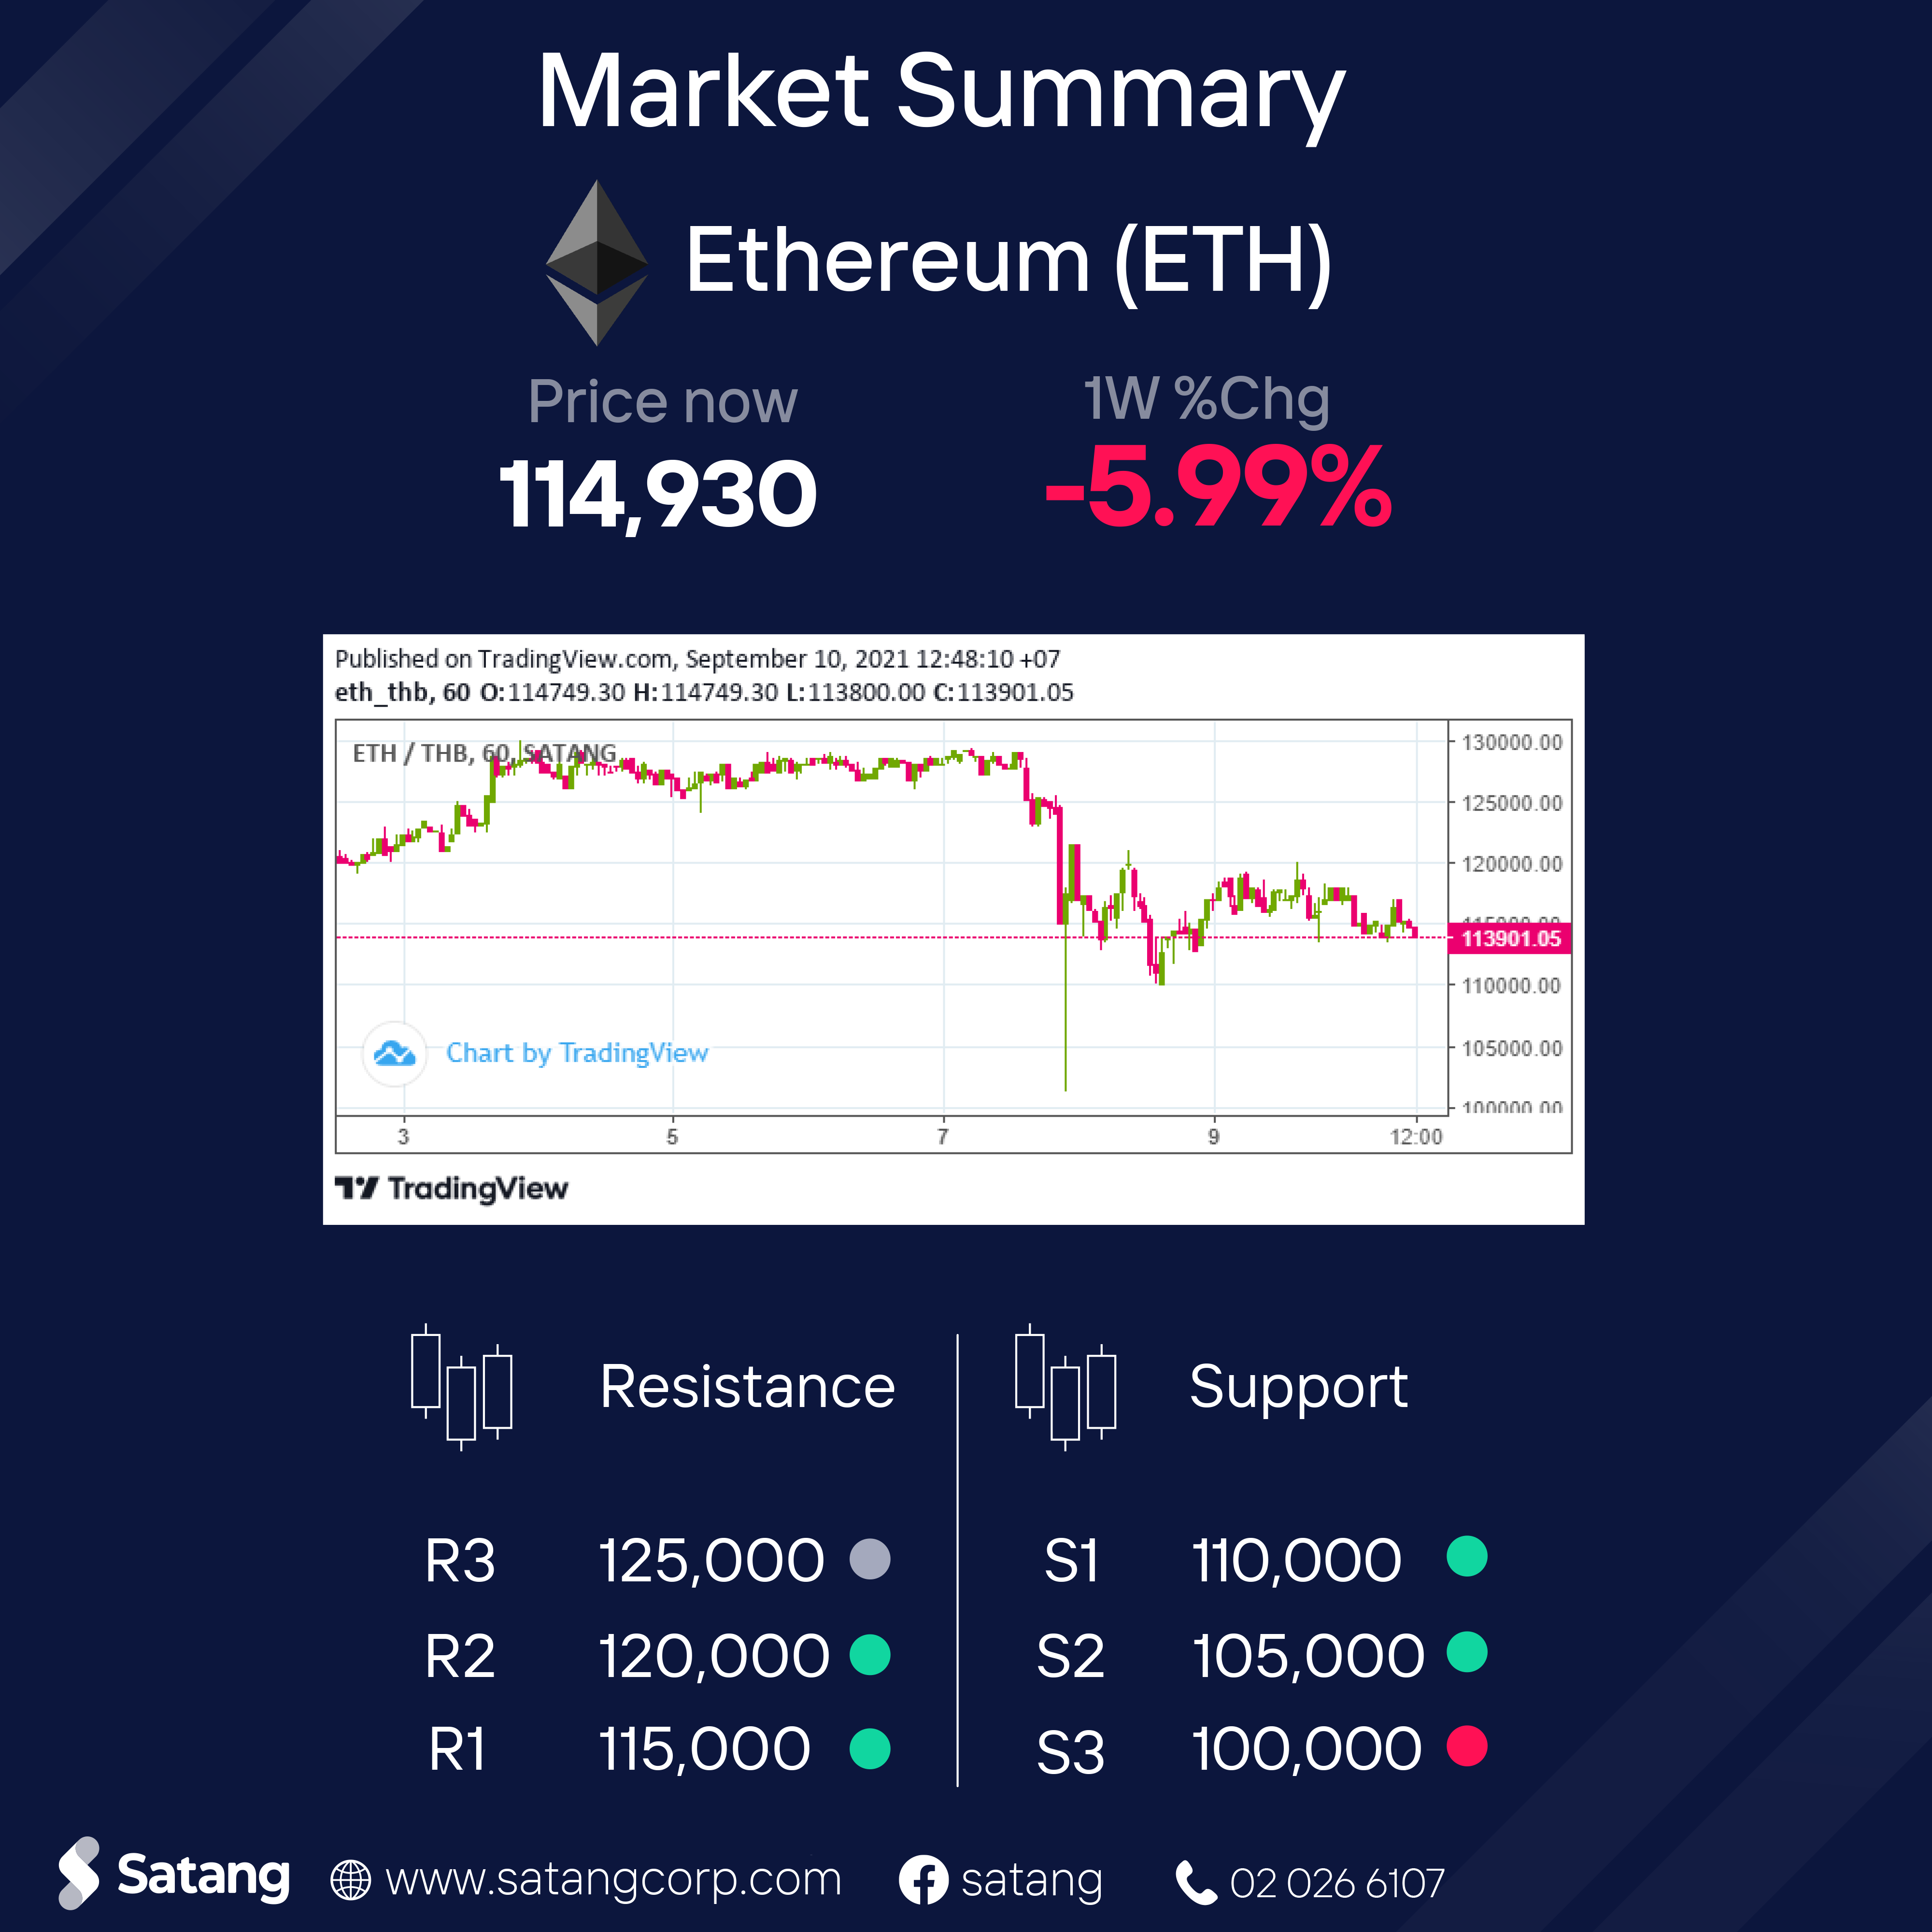Click the Chart by TradingView link
Screen dimensions: 1932x1932
click(577, 1053)
